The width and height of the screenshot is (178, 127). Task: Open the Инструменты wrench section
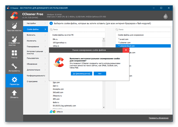[x=14, y=67]
